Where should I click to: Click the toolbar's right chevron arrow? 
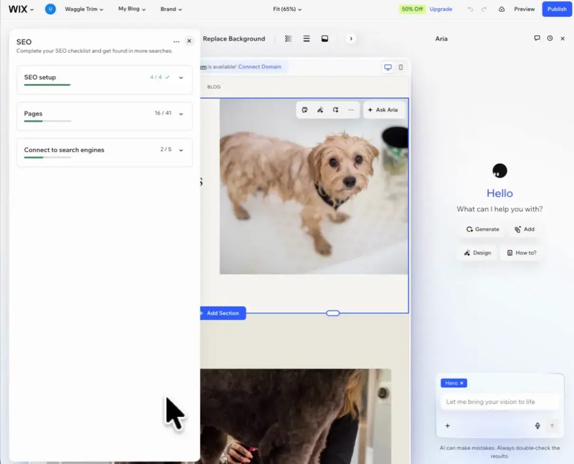tap(351, 39)
